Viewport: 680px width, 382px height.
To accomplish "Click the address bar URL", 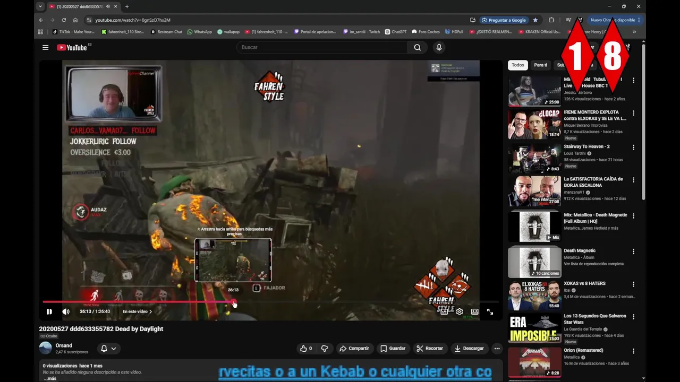I will click(x=133, y=20).
